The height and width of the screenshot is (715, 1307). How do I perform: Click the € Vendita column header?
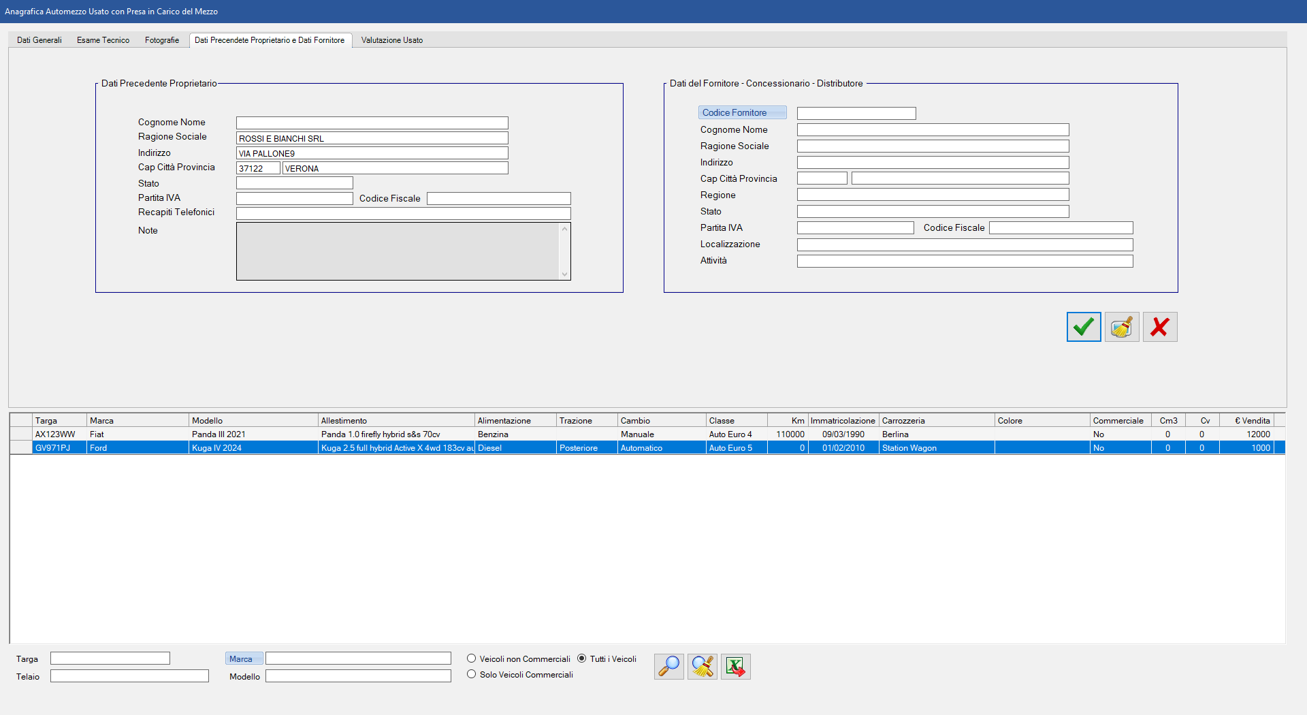pos(1246,420)
